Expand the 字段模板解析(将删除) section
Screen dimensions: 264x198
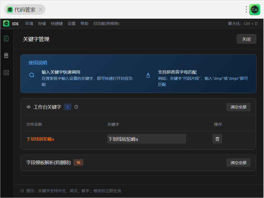pos(49,163)
